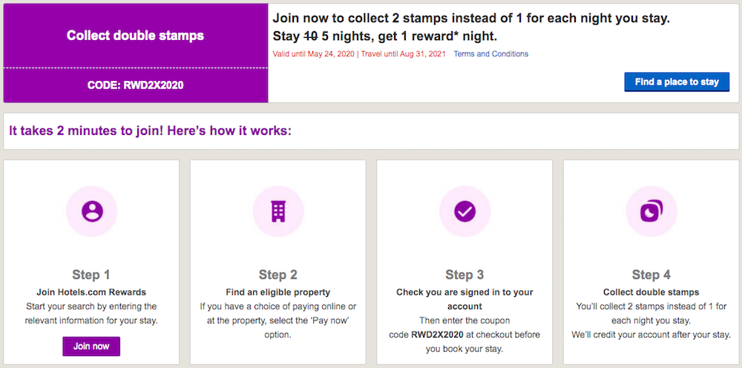Click the Join Hotels.com Rewards title

point(91,292)
